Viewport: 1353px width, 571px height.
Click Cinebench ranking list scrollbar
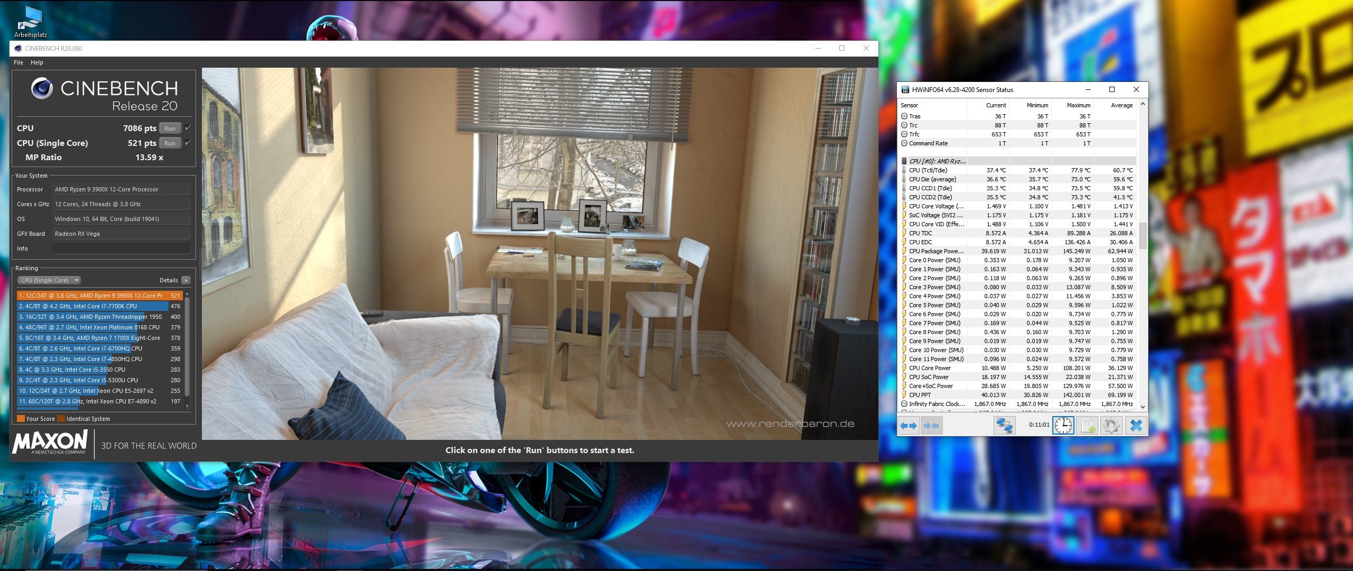point(187,346)
